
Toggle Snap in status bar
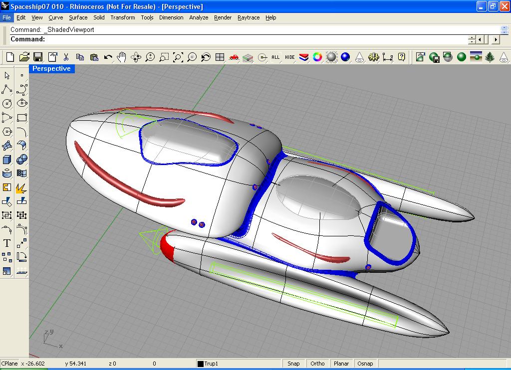[293, 364]
